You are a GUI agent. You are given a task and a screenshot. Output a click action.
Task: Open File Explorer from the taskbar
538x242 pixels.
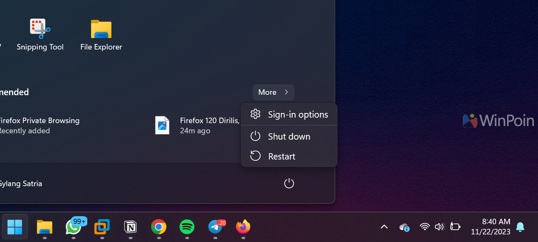pos(44,227)
